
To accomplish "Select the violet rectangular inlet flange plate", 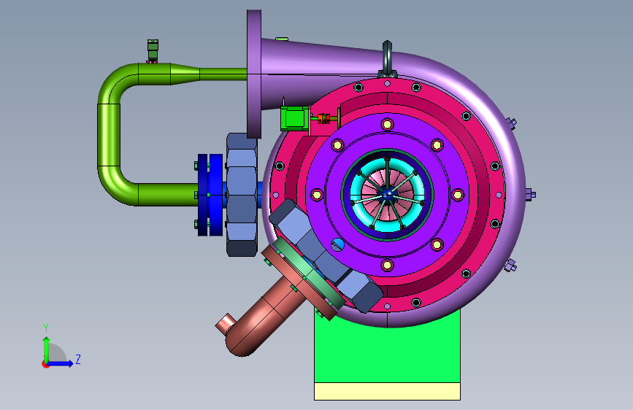I will [254, 74].
